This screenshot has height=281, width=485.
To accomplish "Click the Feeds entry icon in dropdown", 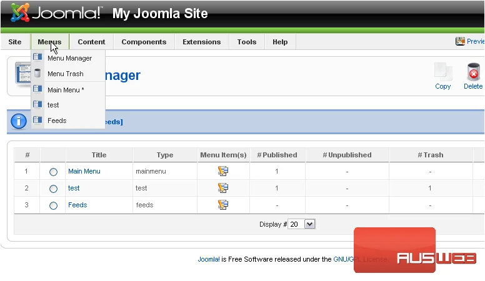I will 37,120.
